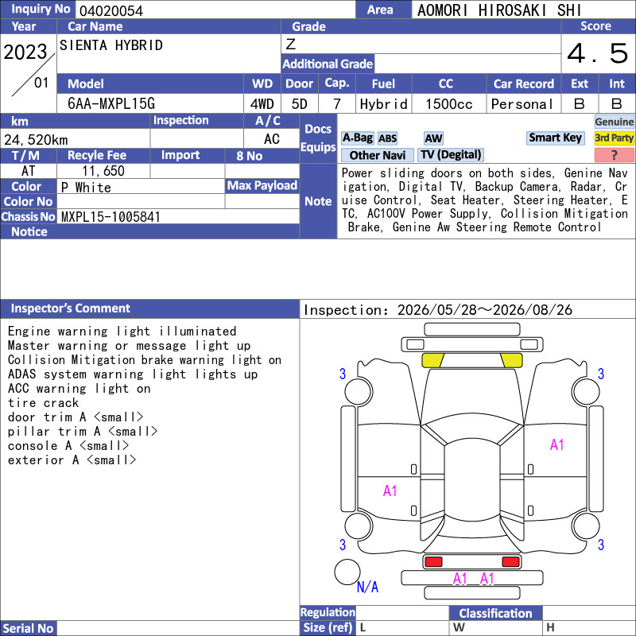Click the car name SIENTA HYBRID
The height and width of the screenshot is (636, 636).
[111, 45]
